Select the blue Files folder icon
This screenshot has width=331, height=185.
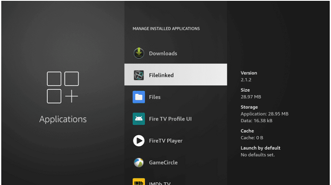pyautogui.click(x=139, y=97)
